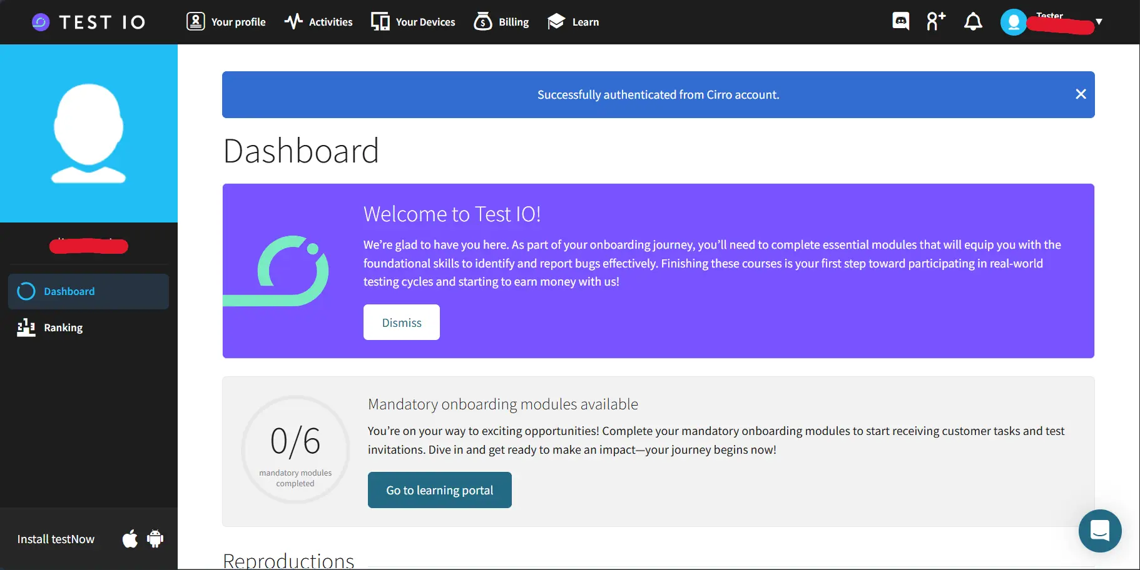The width and height of the screenshot is (1140, 570).
Task: Click the large profile picture placeholder
Action: pyautogui.click(x=89, y=133)
